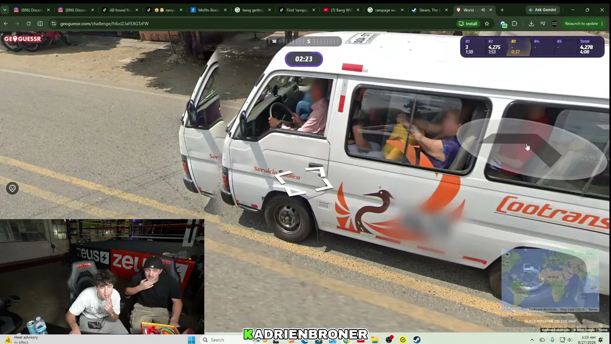Toggle the browser side panel
Image resolution: width=611 pixels, height=344 pixels.
[40, 23]
